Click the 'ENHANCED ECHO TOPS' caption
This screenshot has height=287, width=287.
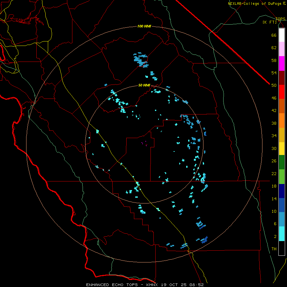point(112,285)
